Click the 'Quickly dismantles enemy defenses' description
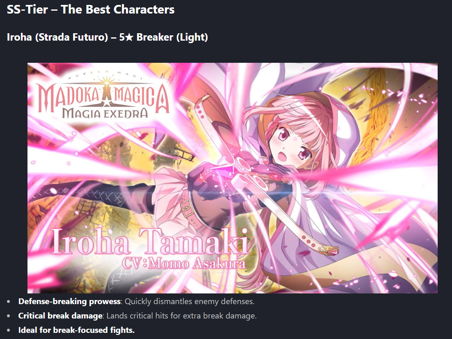Viewport: 452px width, 339px height. 189,302
